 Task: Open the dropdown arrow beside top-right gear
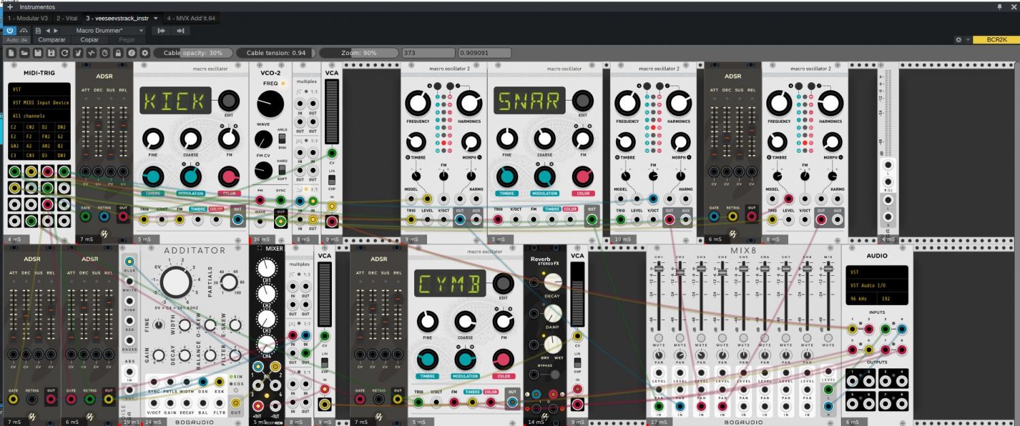tap(968, 40)
